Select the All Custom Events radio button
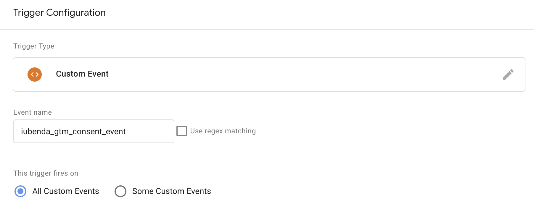Screen dimensions: 534x217 tap(20, 191)
